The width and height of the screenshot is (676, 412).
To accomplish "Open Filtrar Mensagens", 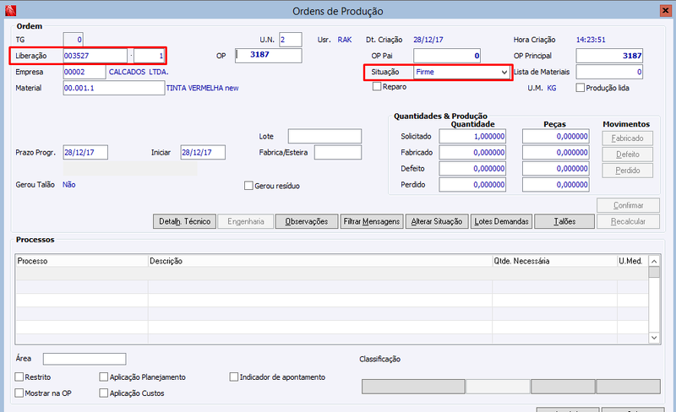I will [x=372, y=221].
